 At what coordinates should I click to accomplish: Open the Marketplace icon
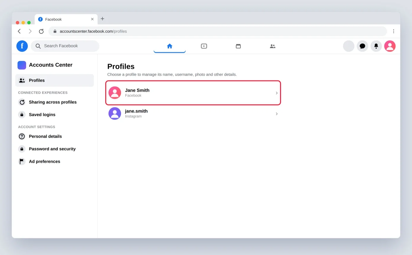coord(238,46)
